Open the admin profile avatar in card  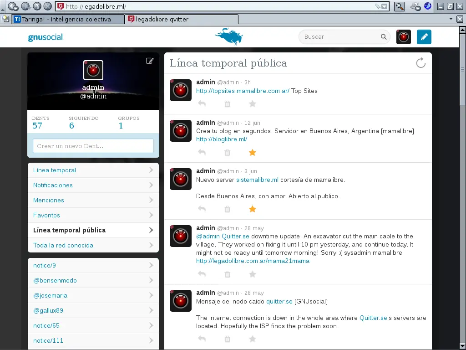[93, 70]
